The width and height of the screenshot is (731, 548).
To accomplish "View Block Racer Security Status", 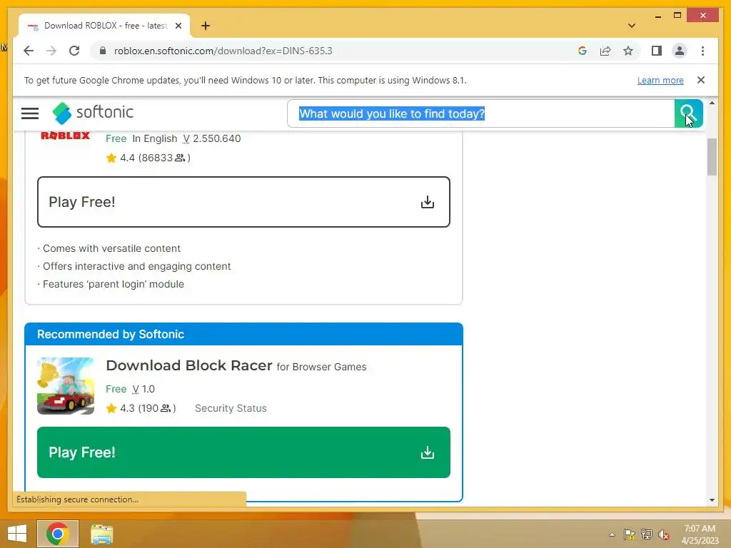I will (x=231, y=408).
